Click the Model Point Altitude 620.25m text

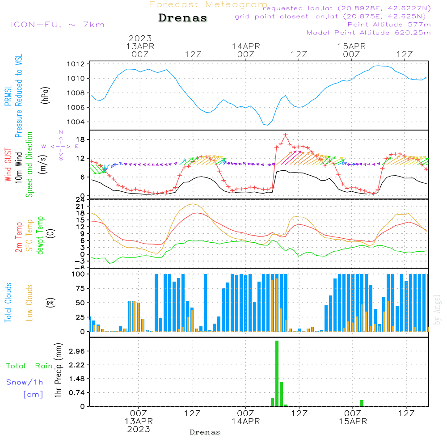pos(368,33)
